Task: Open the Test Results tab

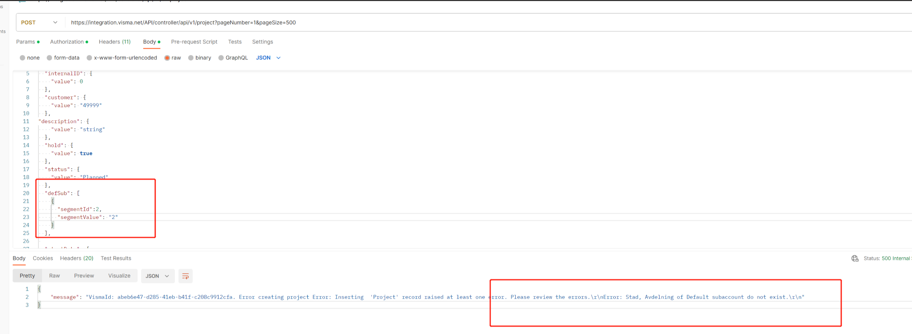Action: click(116, 258)
